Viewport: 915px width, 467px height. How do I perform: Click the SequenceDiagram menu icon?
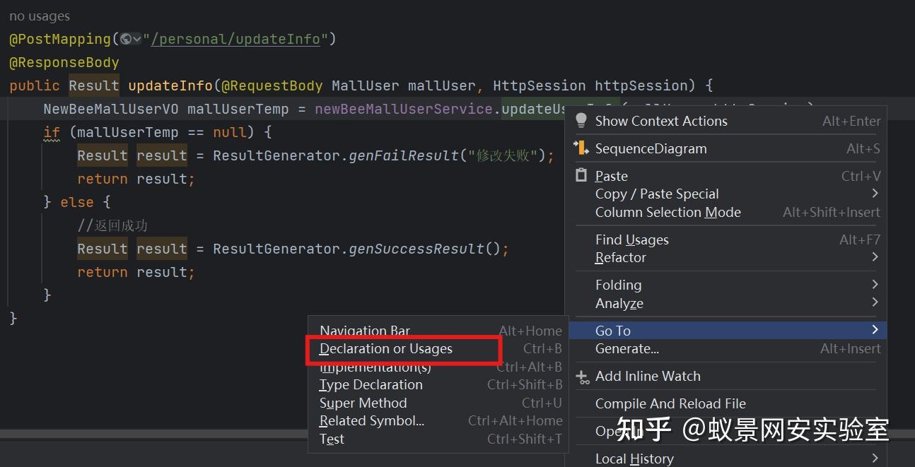[x=581, y=148]
